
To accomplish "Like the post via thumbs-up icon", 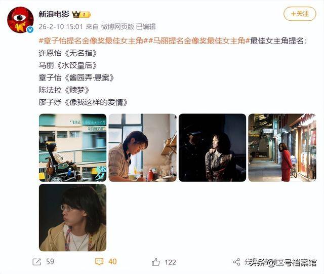I will (155, 262).
